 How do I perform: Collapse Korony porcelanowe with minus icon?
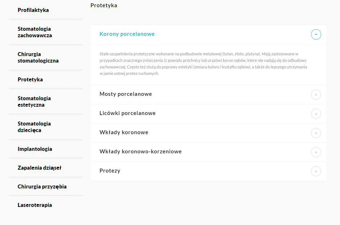tap(316, 34)
